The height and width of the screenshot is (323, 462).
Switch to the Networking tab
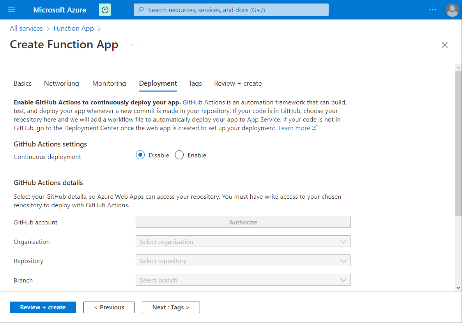62,84
